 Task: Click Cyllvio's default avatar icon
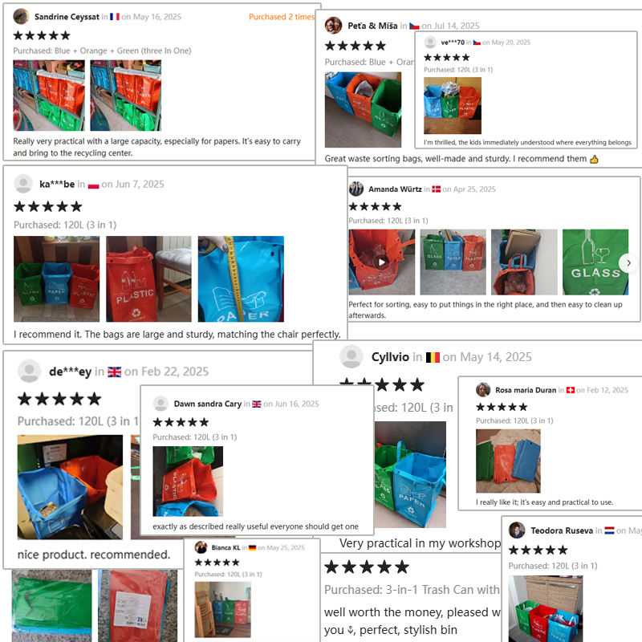coord(351,356)
